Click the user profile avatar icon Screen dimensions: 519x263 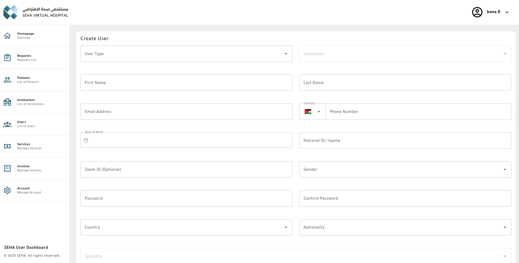click(x=477, y=12)
